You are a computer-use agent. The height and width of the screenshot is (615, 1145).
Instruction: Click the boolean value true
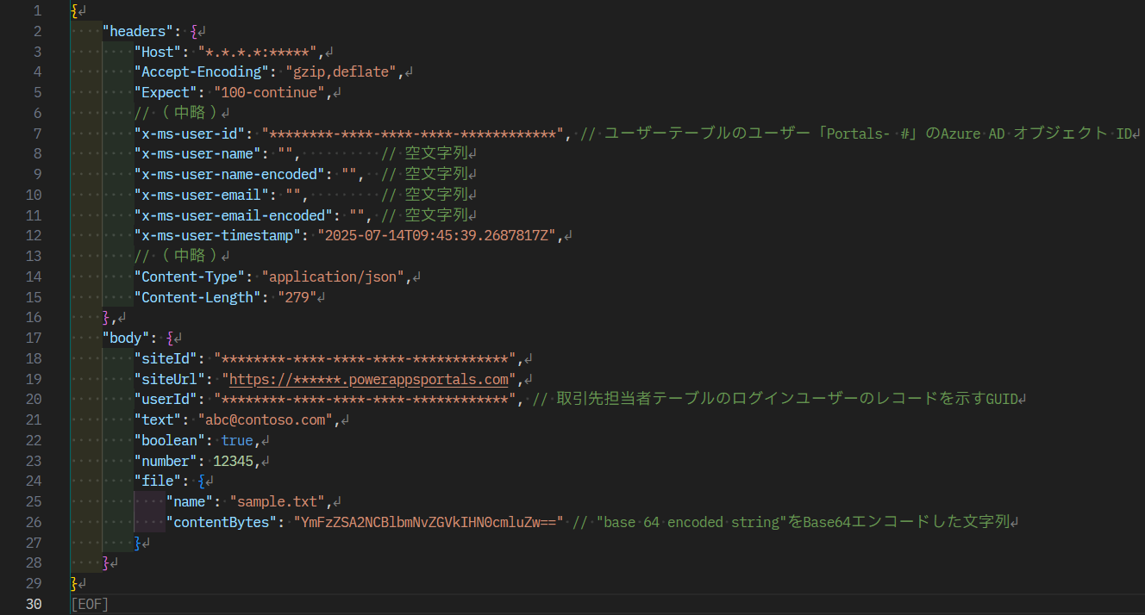237,440
